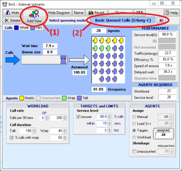Select the Manual assign radio button
The height and width of the screenshot is (171, 182).
(134, 117)
